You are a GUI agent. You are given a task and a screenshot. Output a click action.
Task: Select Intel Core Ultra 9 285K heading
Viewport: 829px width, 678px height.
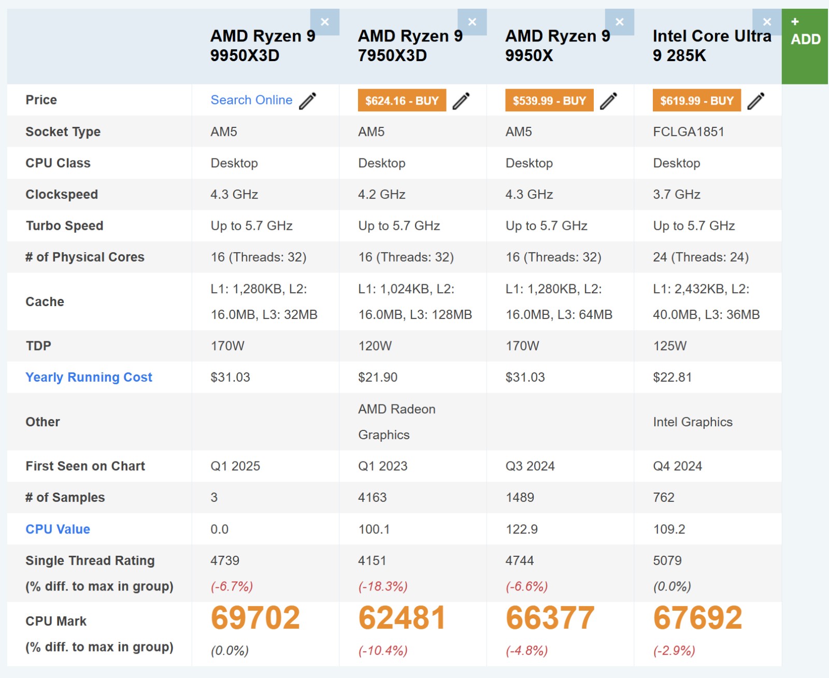[712, 46]
